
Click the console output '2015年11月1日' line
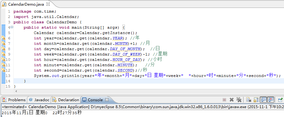tap(42, 113)
